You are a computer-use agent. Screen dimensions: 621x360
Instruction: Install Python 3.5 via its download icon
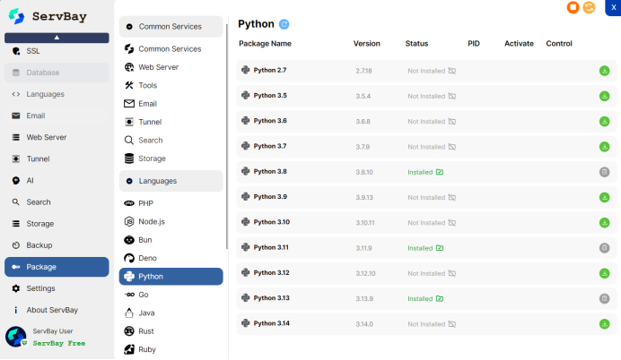click(x=604, y=96)
